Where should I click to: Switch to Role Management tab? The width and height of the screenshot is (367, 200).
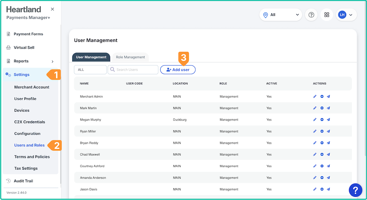coord(130,57)
